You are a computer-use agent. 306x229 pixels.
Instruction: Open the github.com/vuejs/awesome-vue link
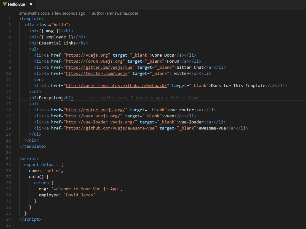pyautogui.click(x=110, y=128)
